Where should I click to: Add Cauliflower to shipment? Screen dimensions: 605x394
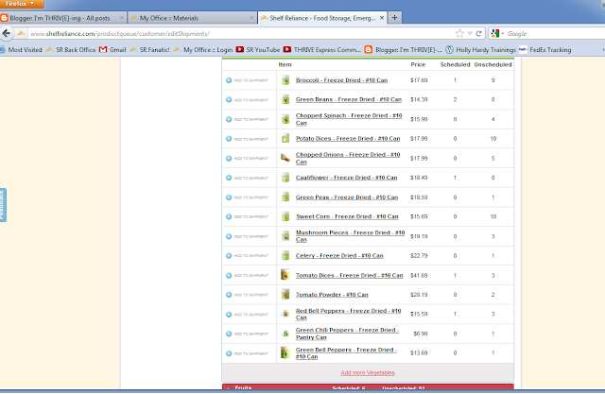[x=247, y=179]
